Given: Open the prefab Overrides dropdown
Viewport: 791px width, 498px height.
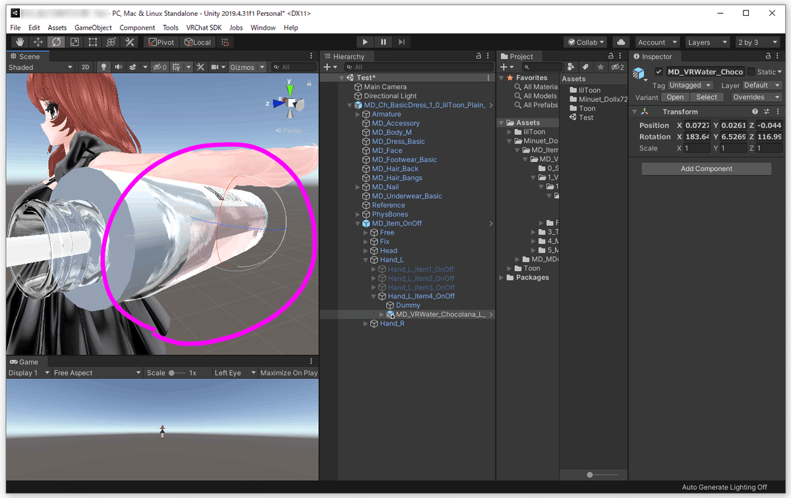Looking at the screenshot, I should tap(756, 97).
